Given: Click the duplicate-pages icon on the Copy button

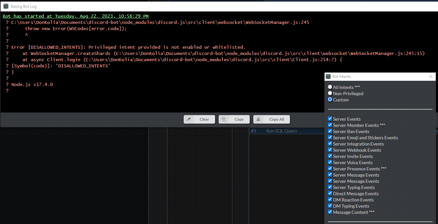Looking at the screenshot, I should click(x=224, y=119).
